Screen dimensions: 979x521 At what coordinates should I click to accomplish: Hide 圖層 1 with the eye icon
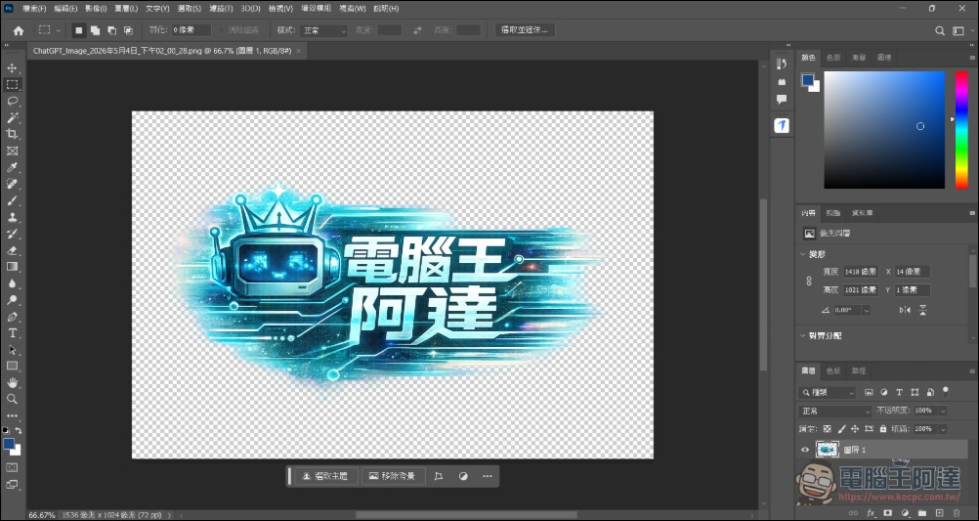[805, 450]
